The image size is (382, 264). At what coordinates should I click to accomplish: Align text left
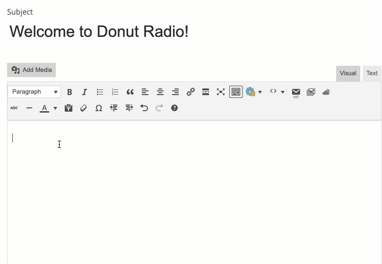145,92
